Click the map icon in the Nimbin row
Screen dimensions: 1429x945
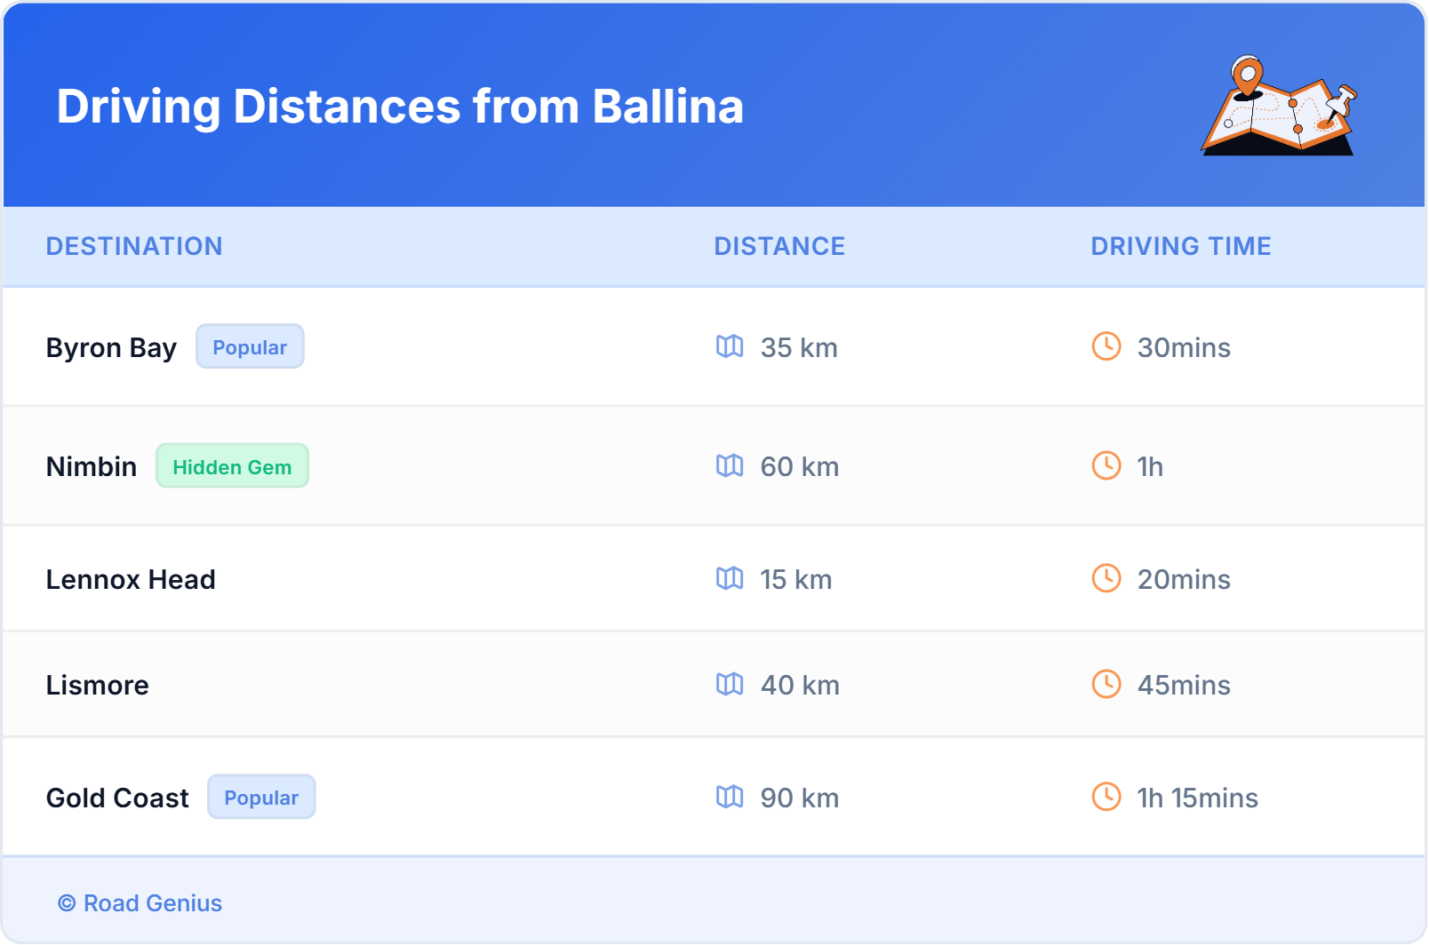coord(730,466)
